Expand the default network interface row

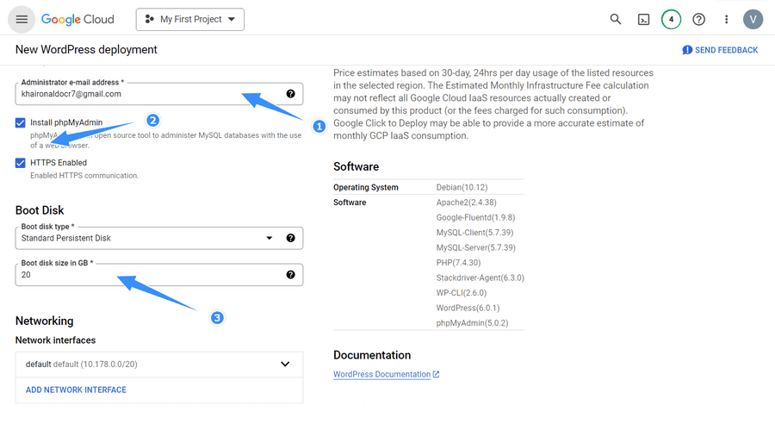tap(159, 365)
